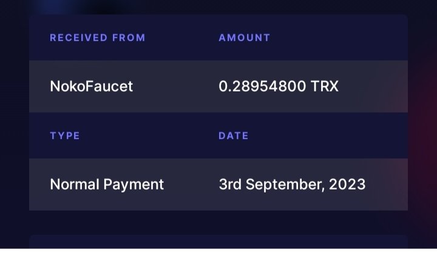The image size is (437, 256).
Task: Select the DATE header label
Action: tap(233, 136)
